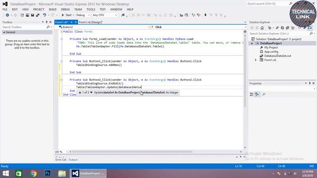This screenshot has width=317, height=178.
Task: Open the Toolbox window position dropdown
Action: 43,22
